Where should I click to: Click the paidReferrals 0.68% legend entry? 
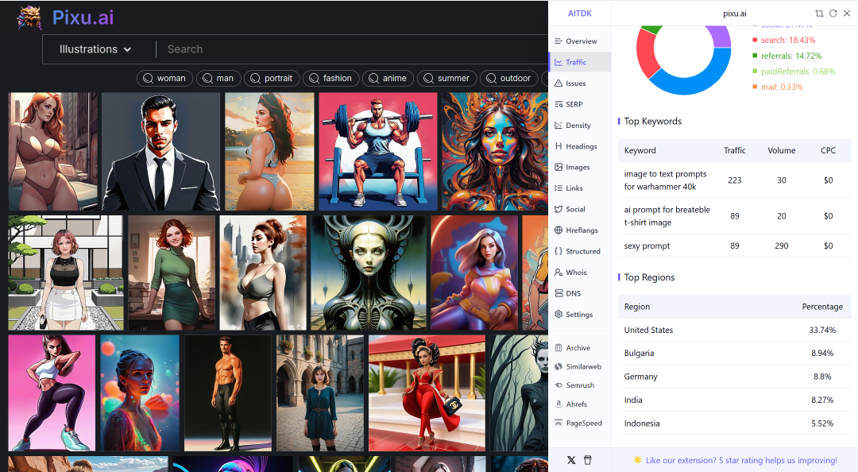click(x=794, y=72)
